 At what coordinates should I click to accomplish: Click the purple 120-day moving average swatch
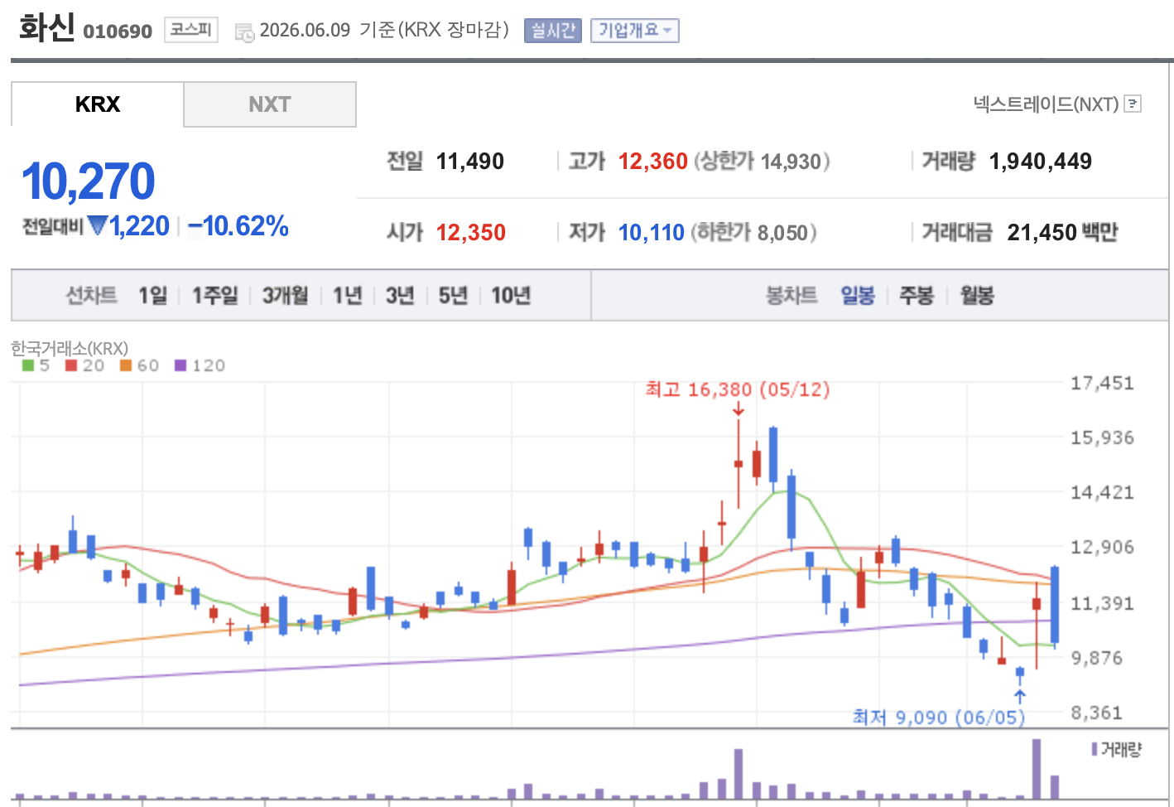point(180,365)
